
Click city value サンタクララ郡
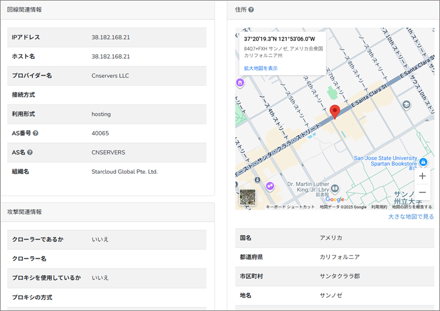tap(339, 276)
